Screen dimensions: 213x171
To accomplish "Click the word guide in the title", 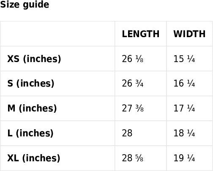I will point(36,5).
